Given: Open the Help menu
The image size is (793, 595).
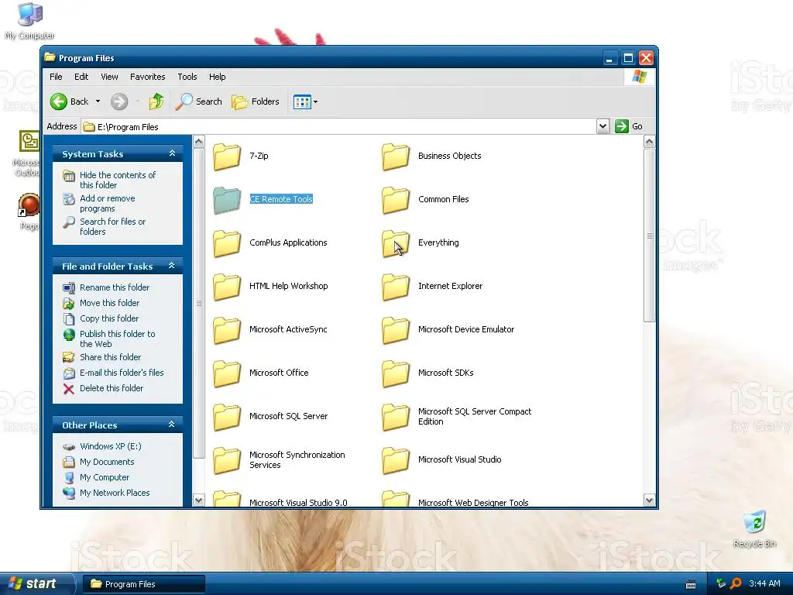Looking at the screenshot, I should coord(217,77).
